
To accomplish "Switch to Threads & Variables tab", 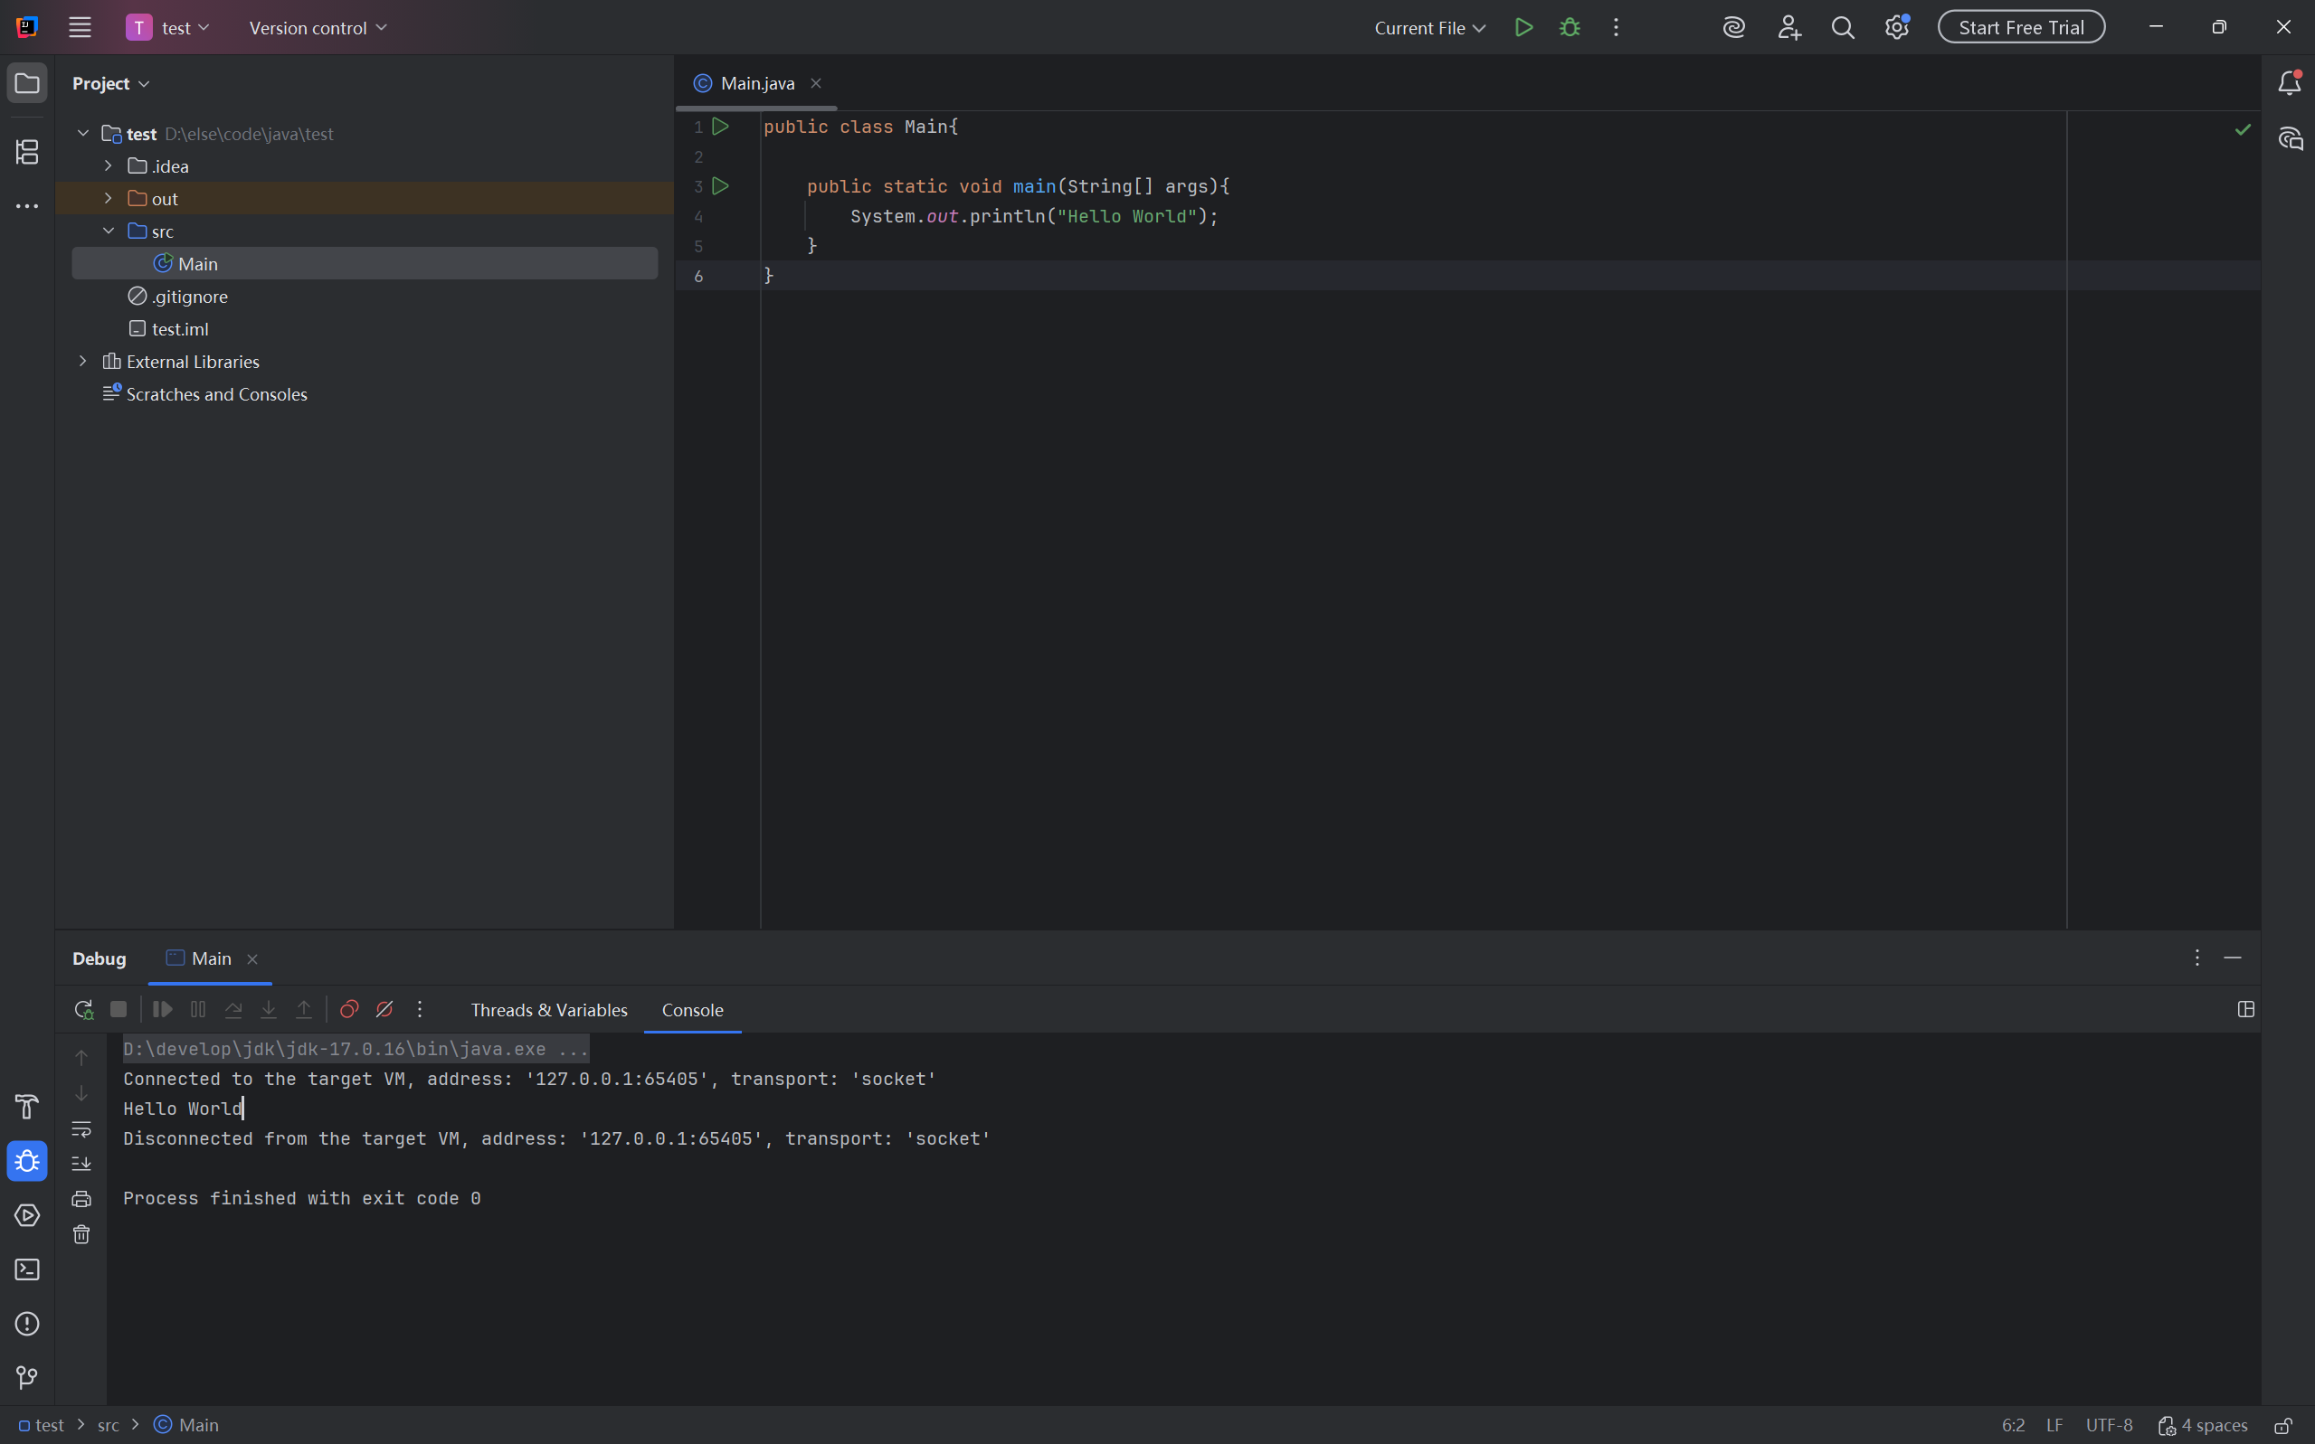I will (548, 1009).
